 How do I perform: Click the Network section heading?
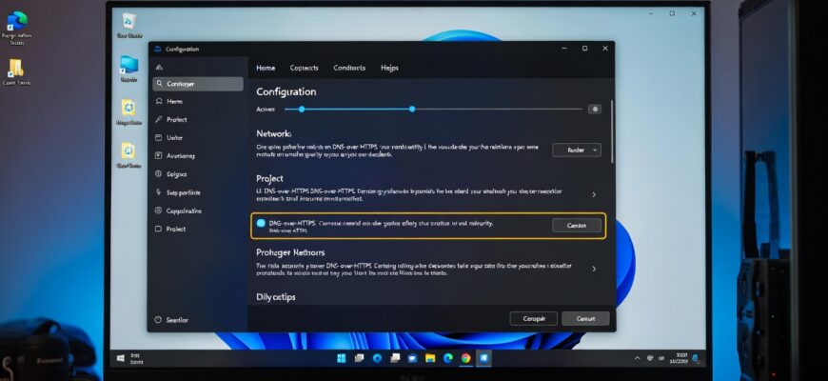(x=273, y=134)
